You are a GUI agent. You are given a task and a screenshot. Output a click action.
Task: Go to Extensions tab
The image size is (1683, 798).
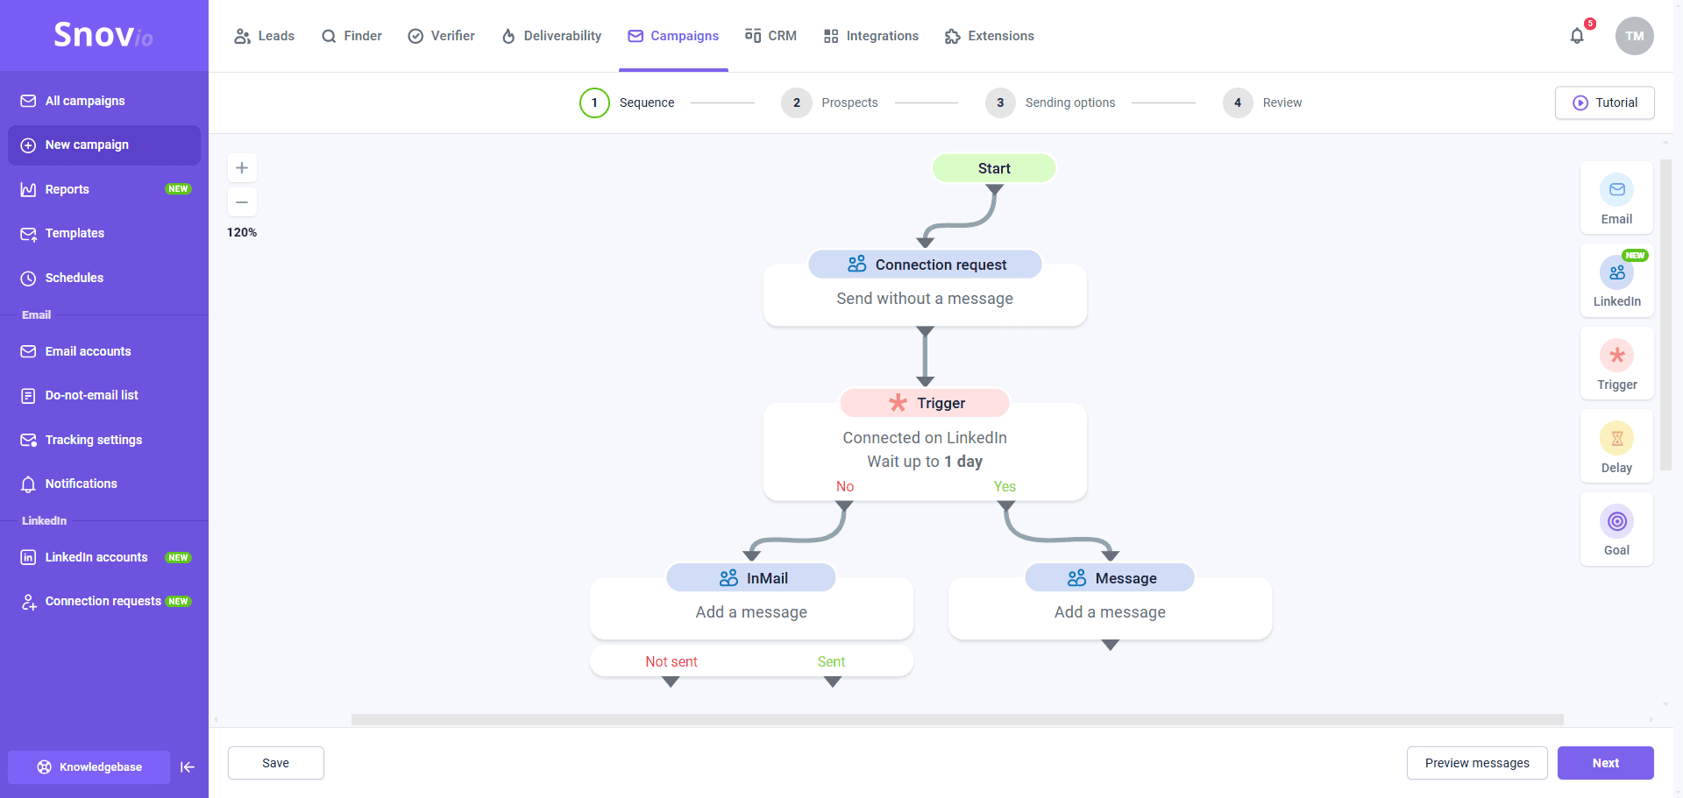point(990,36)
